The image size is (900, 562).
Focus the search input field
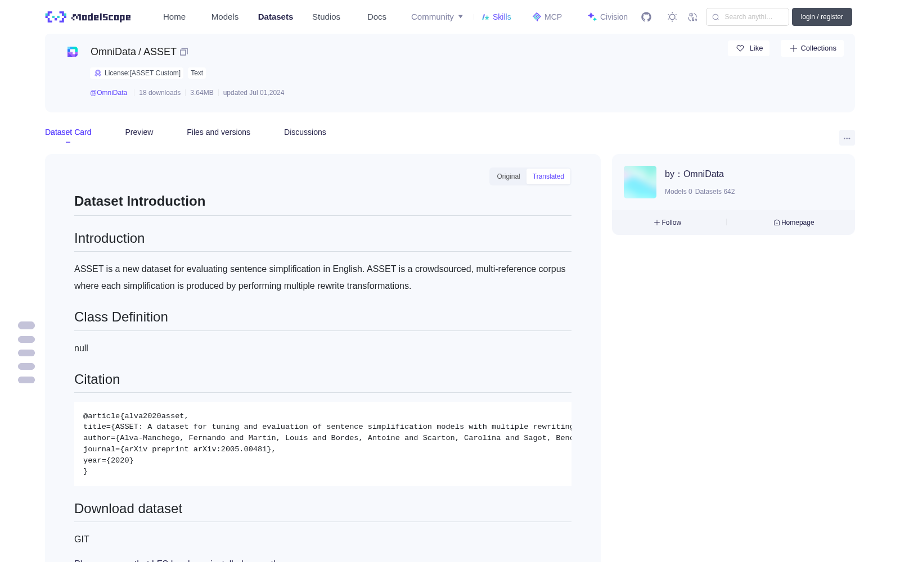pyautogui.click(x=748, y=17)
